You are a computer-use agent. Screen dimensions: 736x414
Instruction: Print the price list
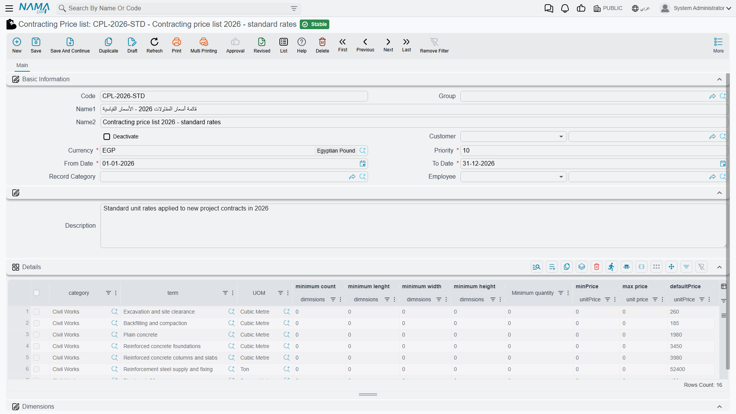(177, 45)
